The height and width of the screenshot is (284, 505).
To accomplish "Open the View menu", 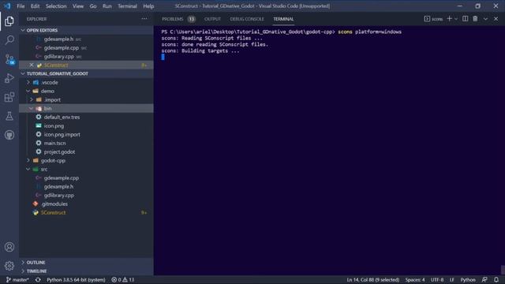I will coord(78,6).
